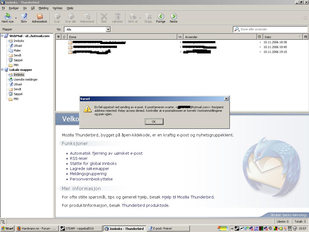Select message dated 10.11.2006 18:38

(x=182, y=42)
